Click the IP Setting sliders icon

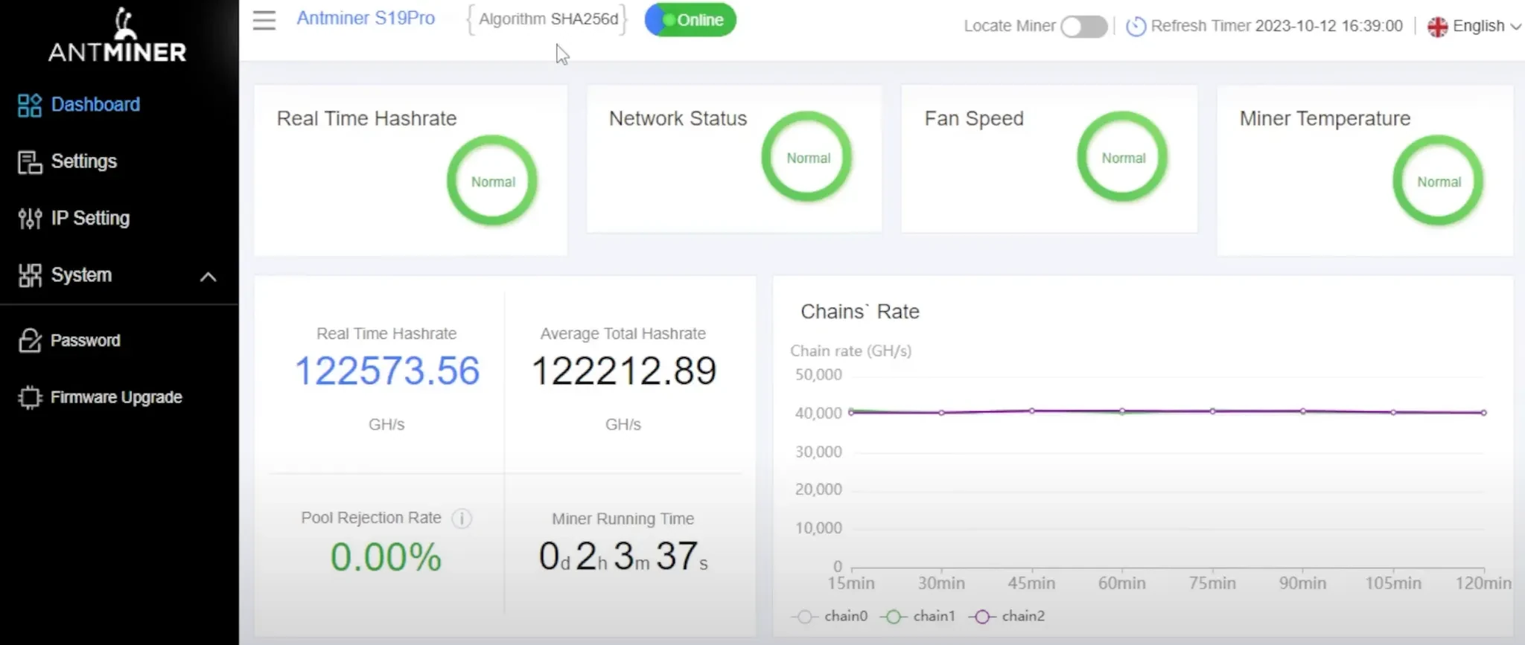30,219
